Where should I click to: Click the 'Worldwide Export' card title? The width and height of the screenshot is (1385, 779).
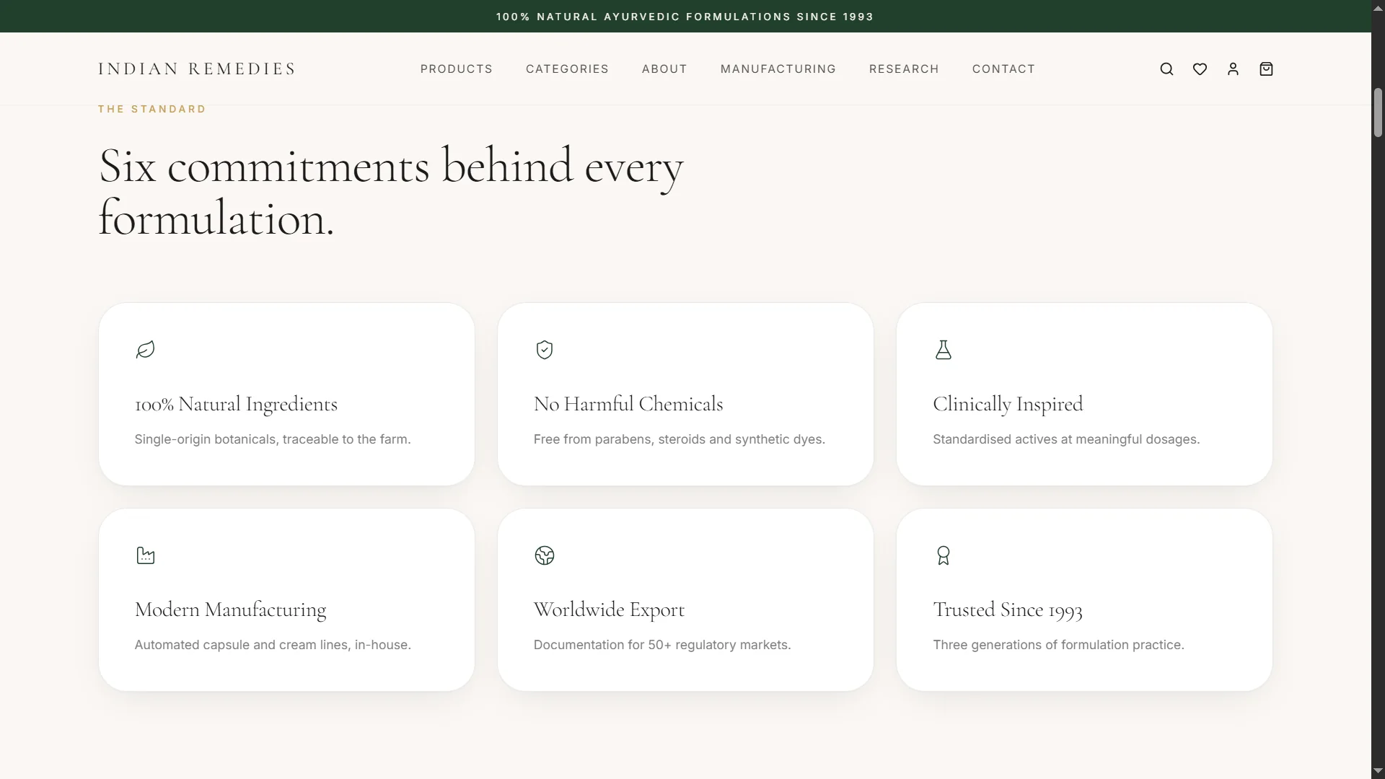click(609, 610)
